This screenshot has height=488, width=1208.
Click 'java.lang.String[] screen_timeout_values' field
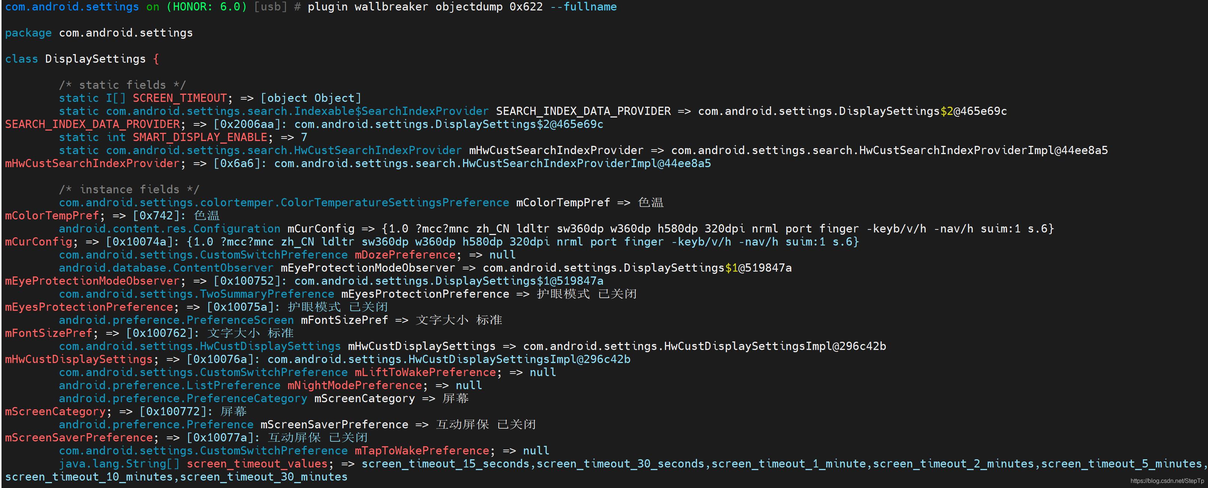coord(193,464)
